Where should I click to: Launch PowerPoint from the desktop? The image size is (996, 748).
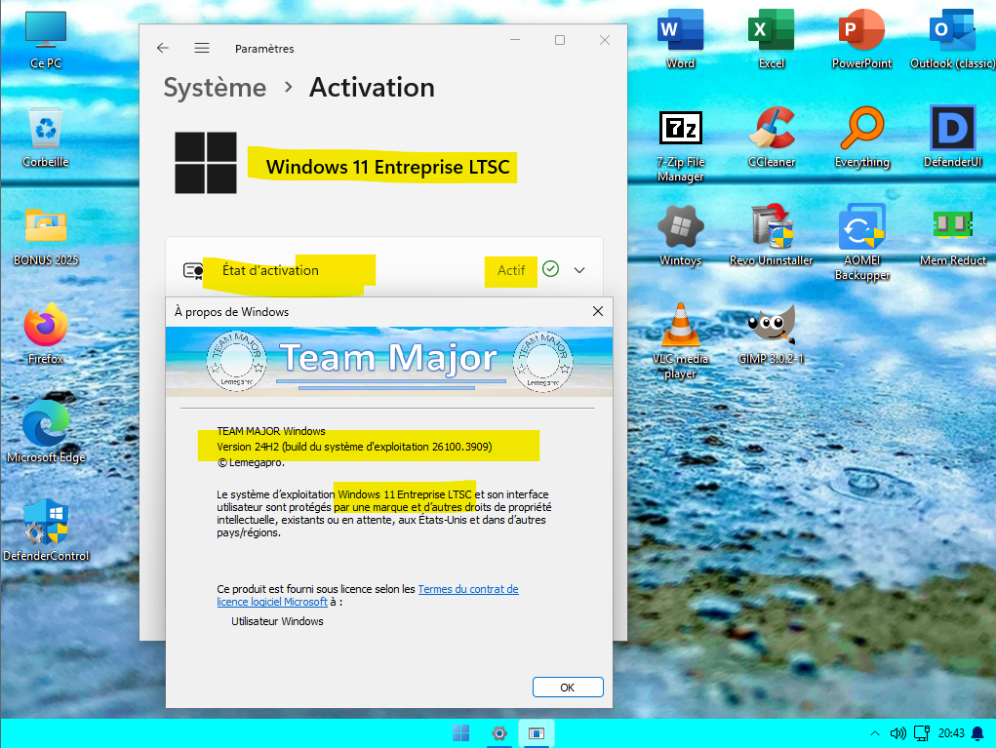(x=862, y=38)
